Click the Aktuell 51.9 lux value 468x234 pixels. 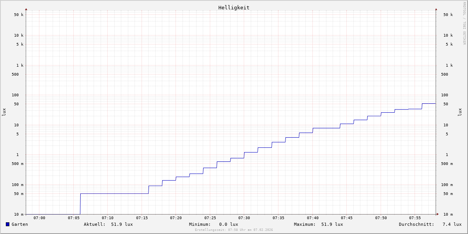(x=122, y=224)
